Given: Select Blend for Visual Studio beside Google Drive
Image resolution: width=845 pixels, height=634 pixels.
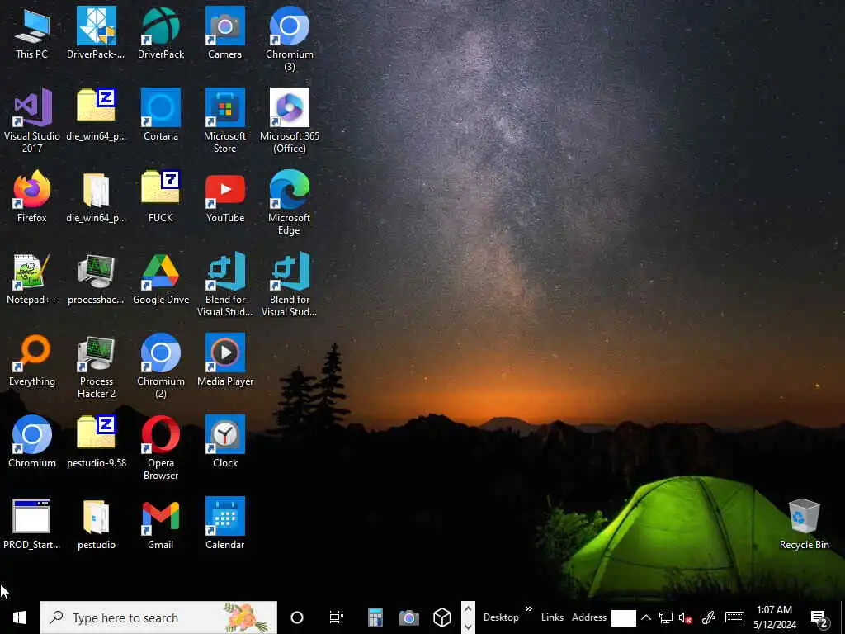Looking at the screenshot, I should click(x=224, y=284).
